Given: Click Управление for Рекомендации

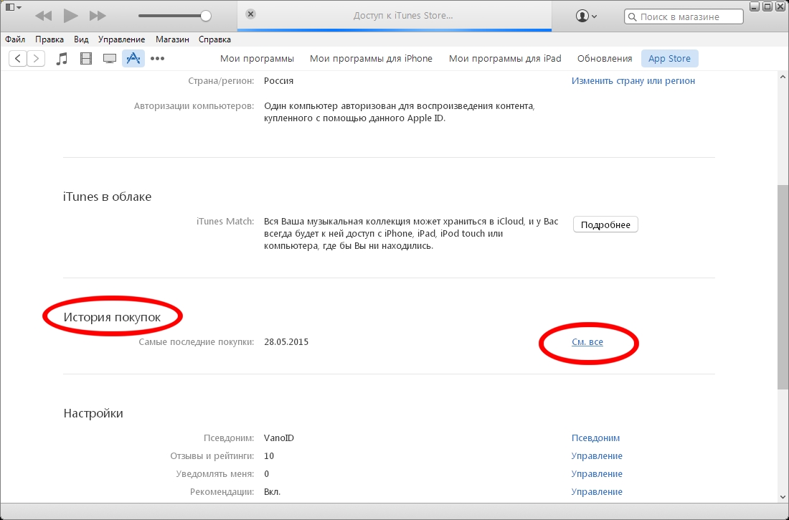Looking at the screenshot, I should tap(597, 492).
